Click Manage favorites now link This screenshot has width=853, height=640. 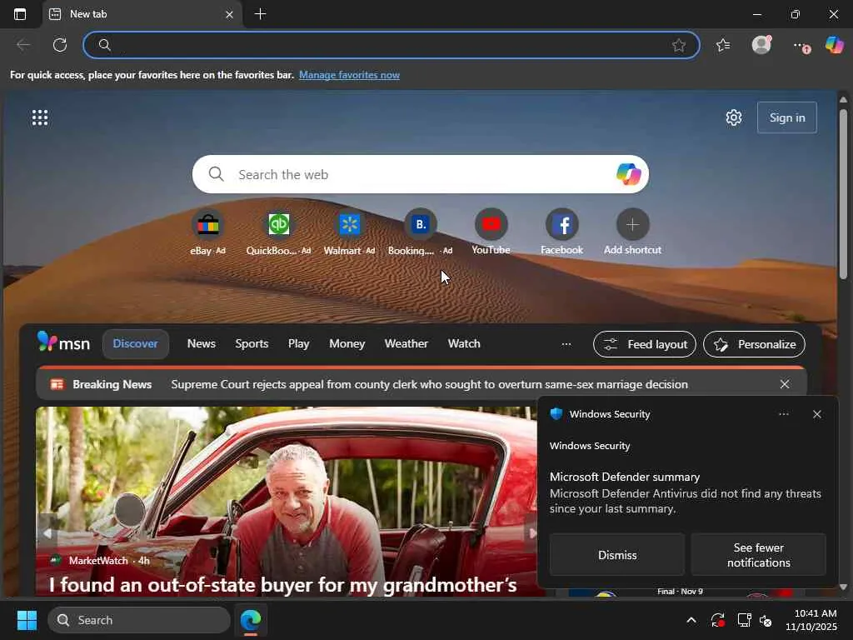(x=349, y=75)
